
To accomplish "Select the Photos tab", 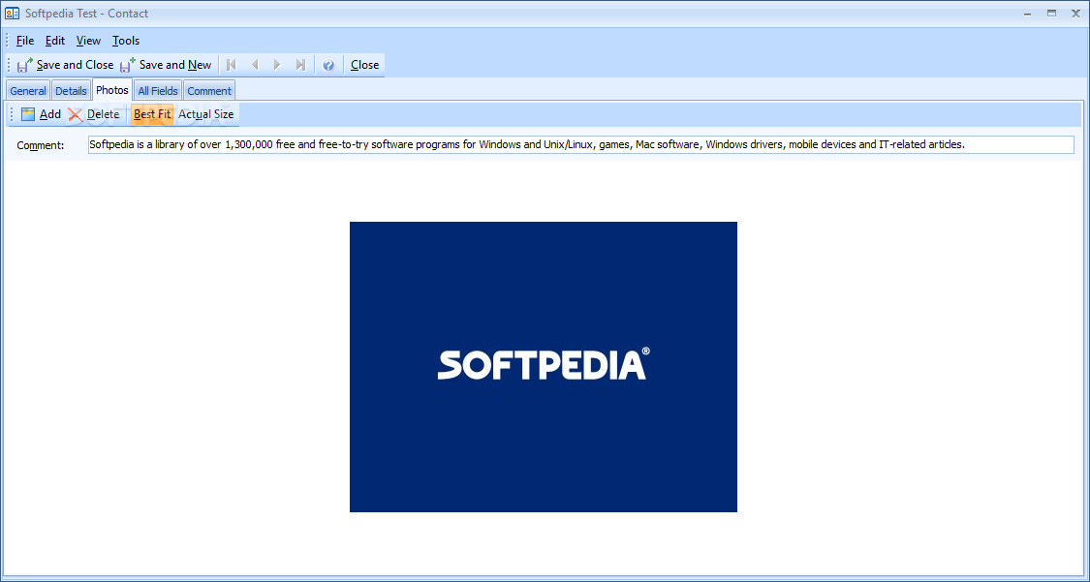I will (112, 90).
